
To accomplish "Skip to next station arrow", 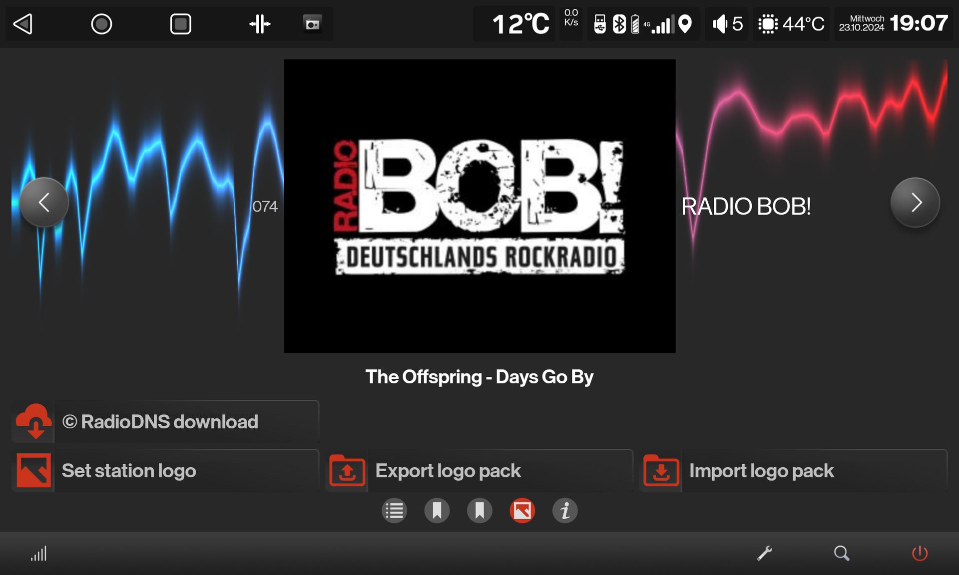I will point(915,203).
